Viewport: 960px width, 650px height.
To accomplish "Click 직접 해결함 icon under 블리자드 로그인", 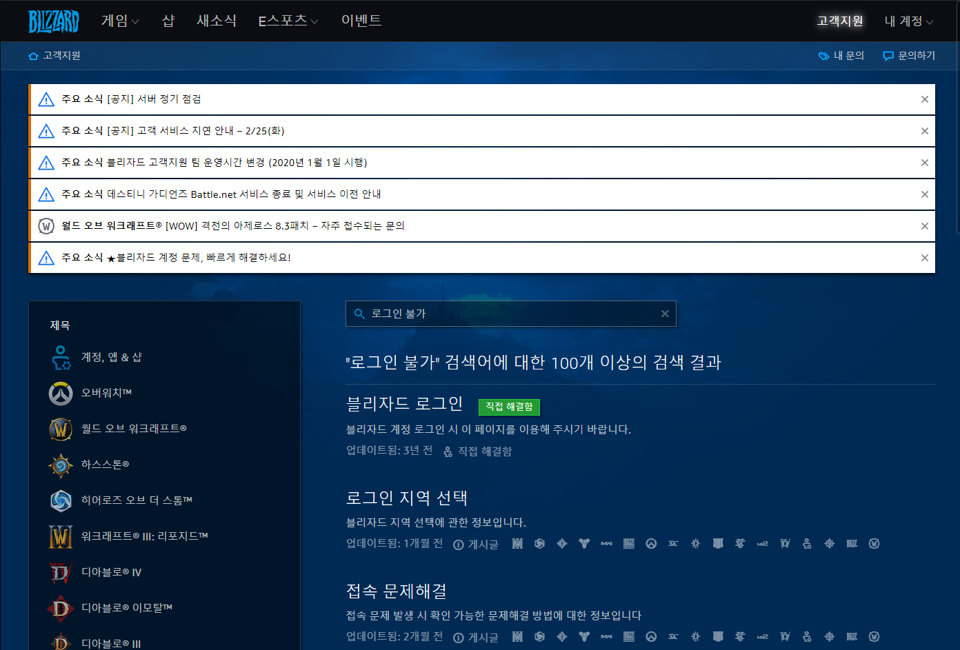I will click(x=448, y=451).
